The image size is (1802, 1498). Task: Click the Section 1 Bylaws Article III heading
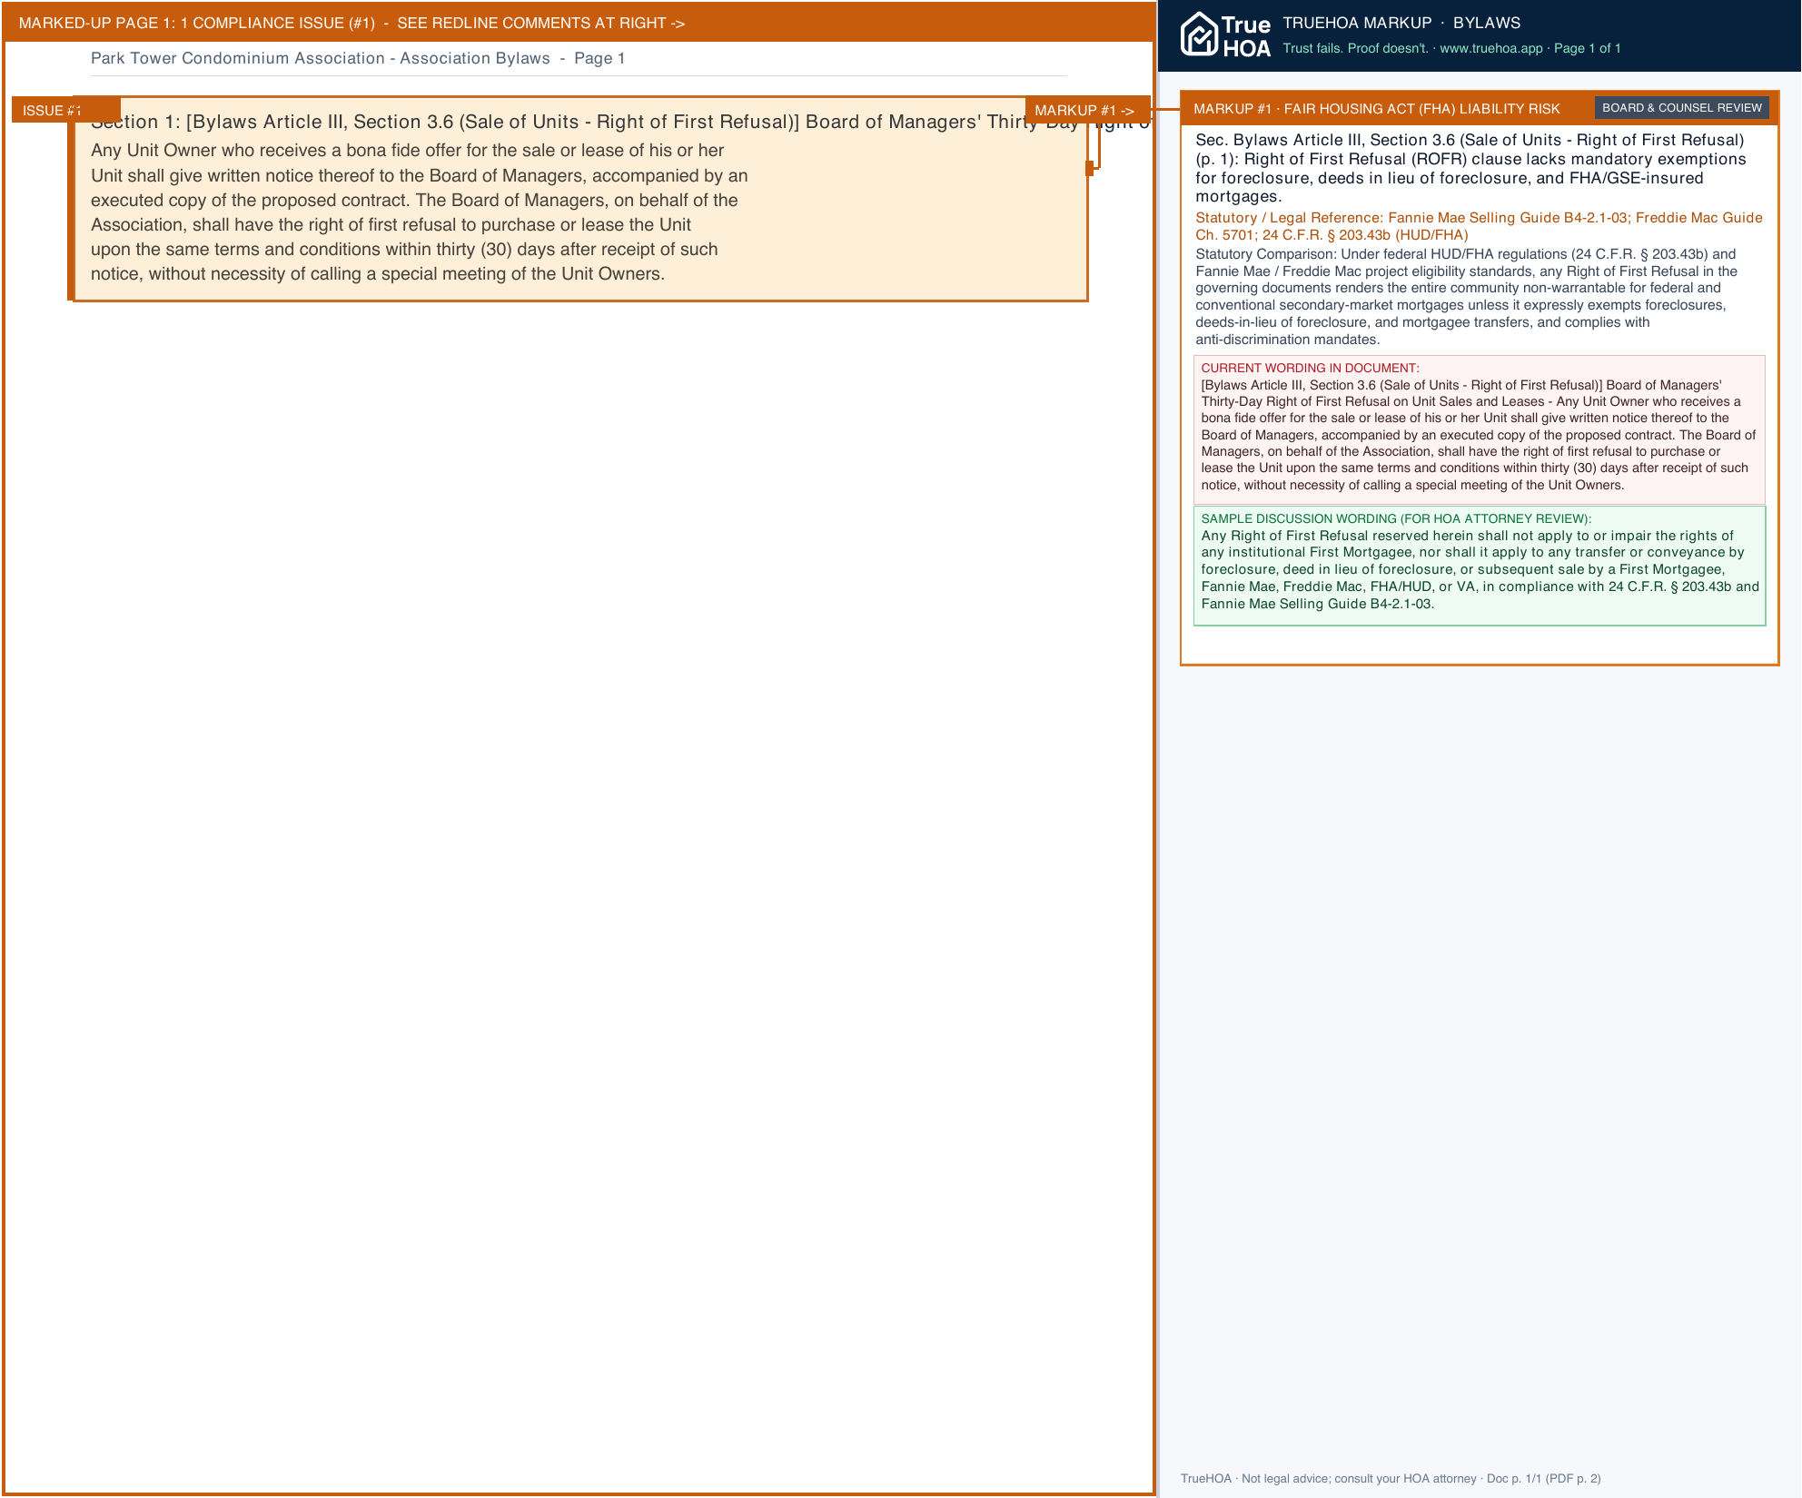[620, 122]
